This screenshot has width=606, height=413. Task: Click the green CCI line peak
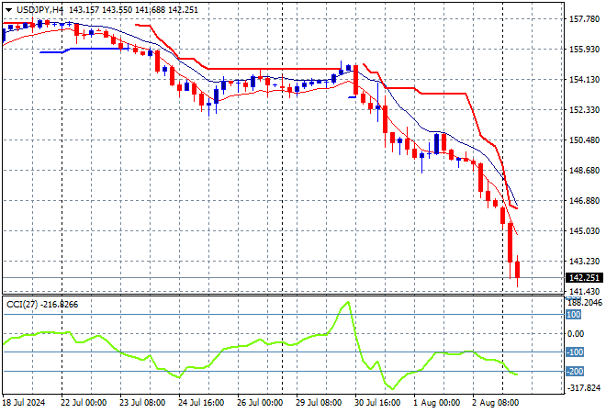click(348, 303)
